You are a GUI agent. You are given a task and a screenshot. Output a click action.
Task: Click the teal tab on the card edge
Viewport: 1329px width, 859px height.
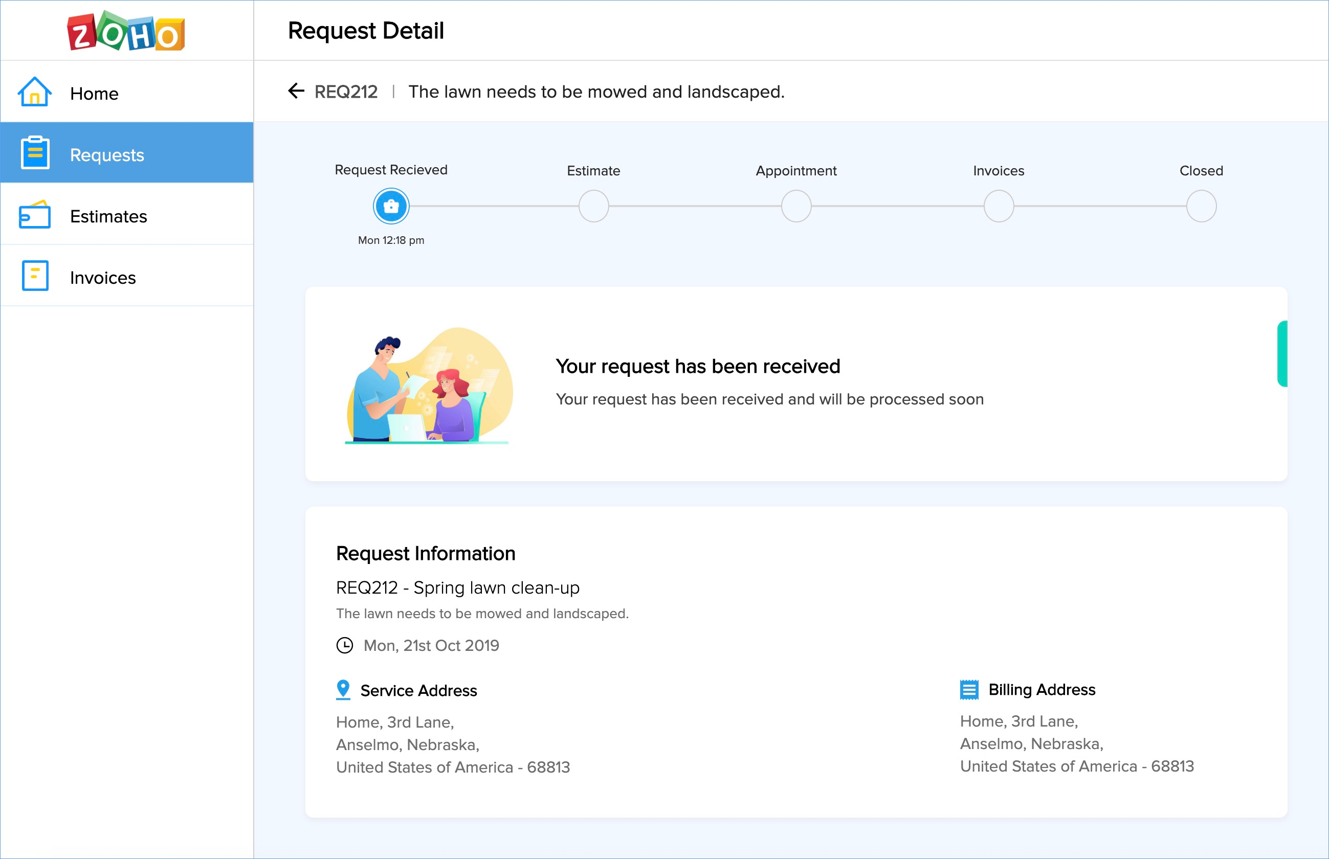click(x=1282, y=354)
